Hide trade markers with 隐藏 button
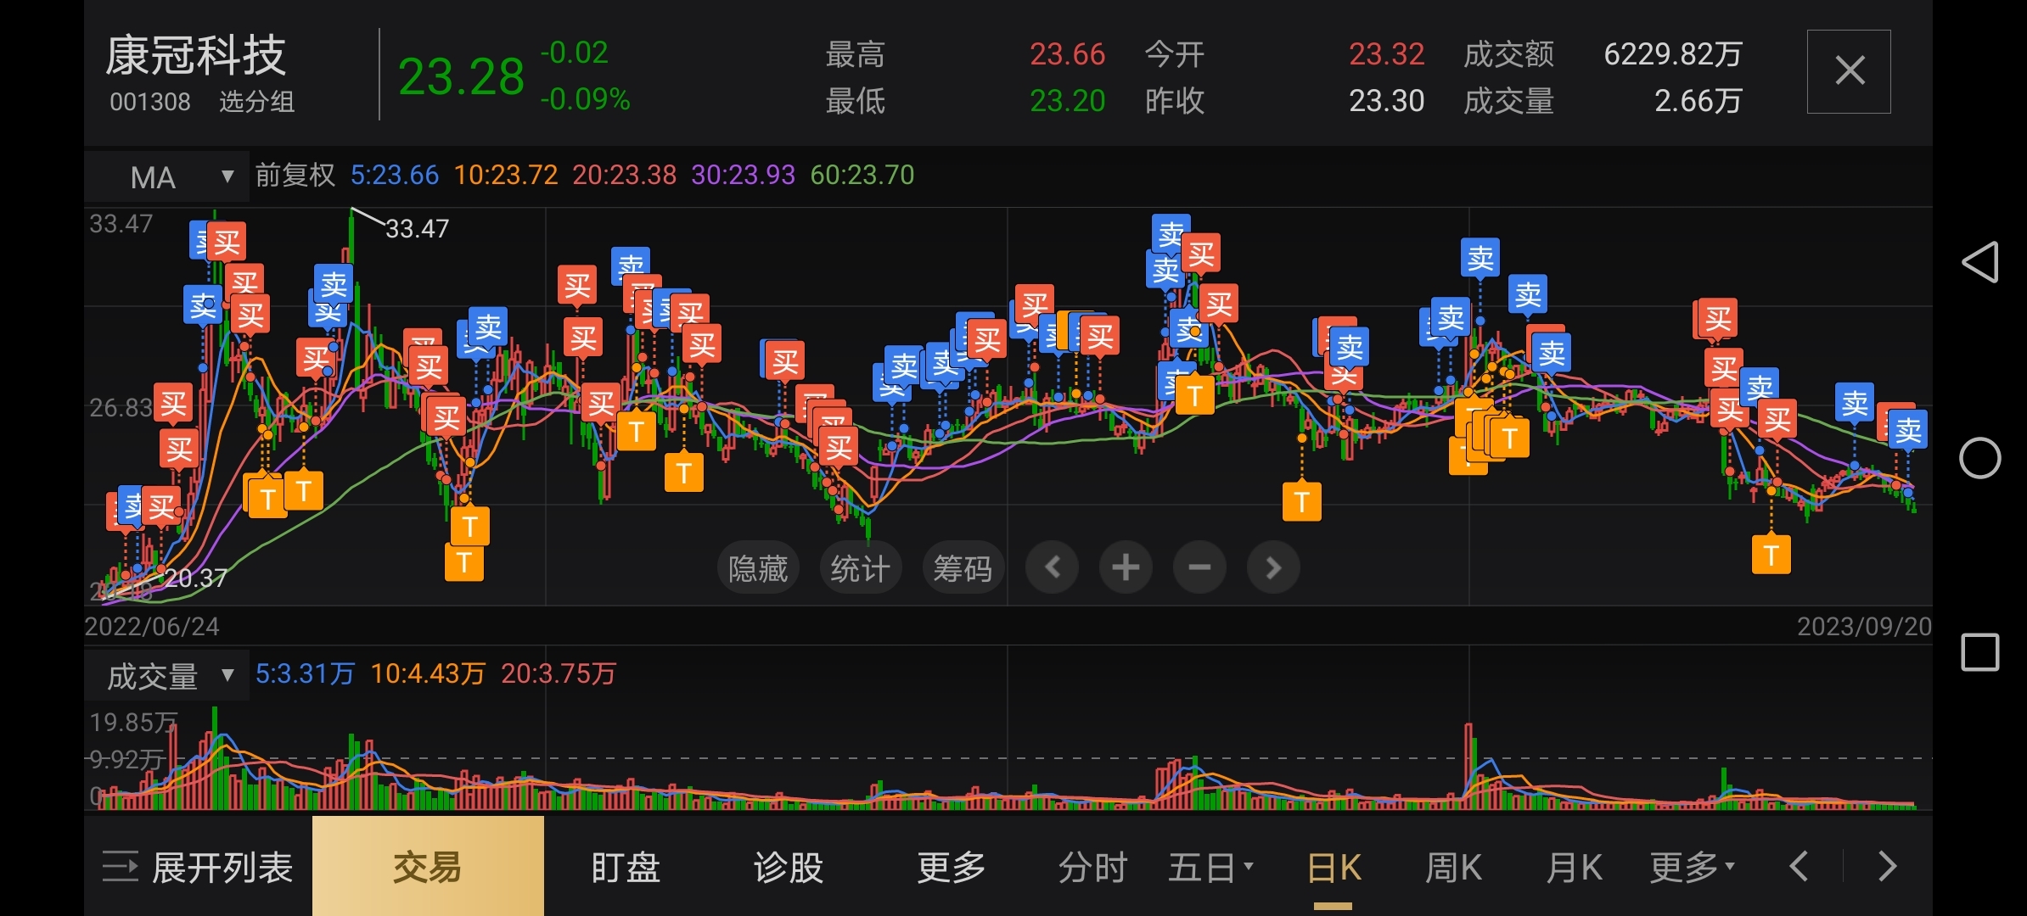The image size is (2027, 916). [x=758, y=567]
